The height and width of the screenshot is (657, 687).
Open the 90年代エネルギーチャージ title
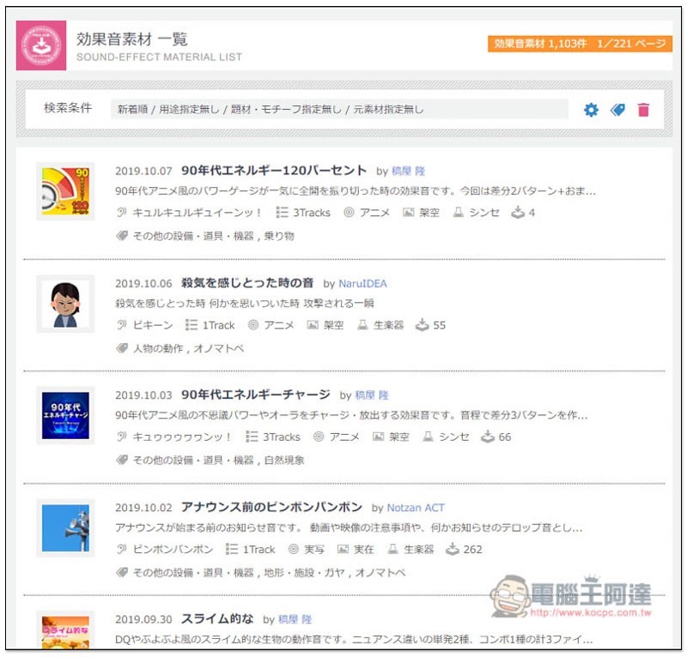point(255,395)
